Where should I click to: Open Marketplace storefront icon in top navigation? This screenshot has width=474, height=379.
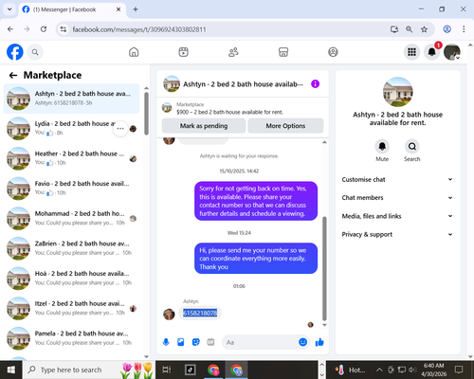click(x=283, y=52)
